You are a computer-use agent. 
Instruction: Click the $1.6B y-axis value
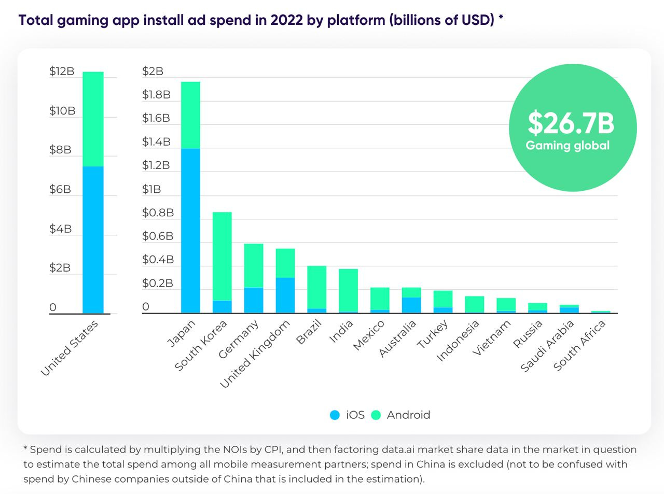point(156,118)
